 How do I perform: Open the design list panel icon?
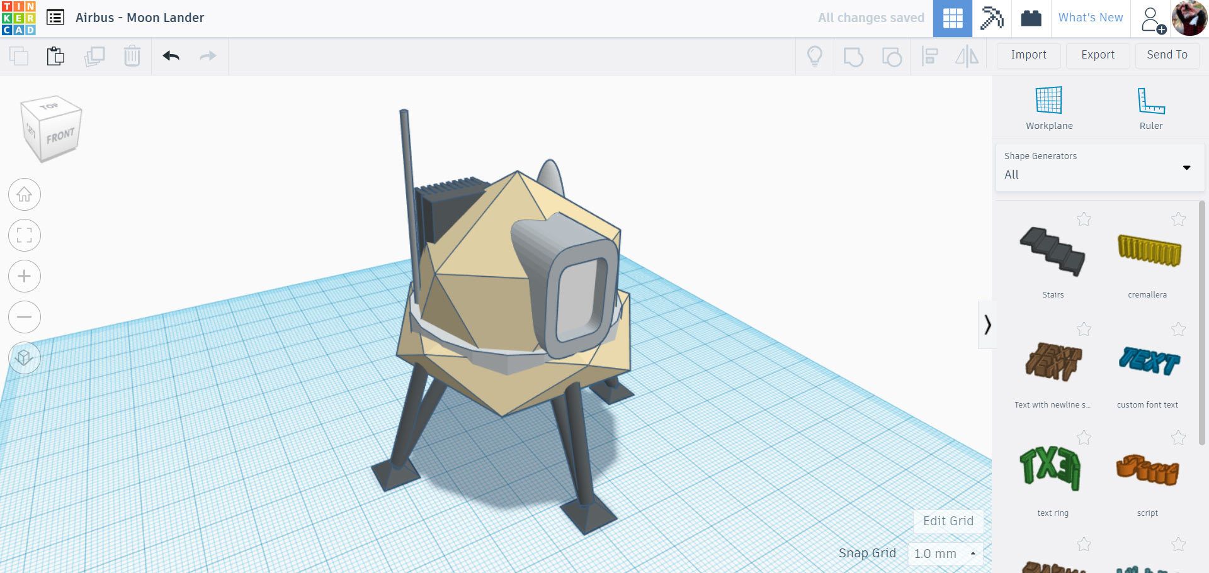(55, 18)
